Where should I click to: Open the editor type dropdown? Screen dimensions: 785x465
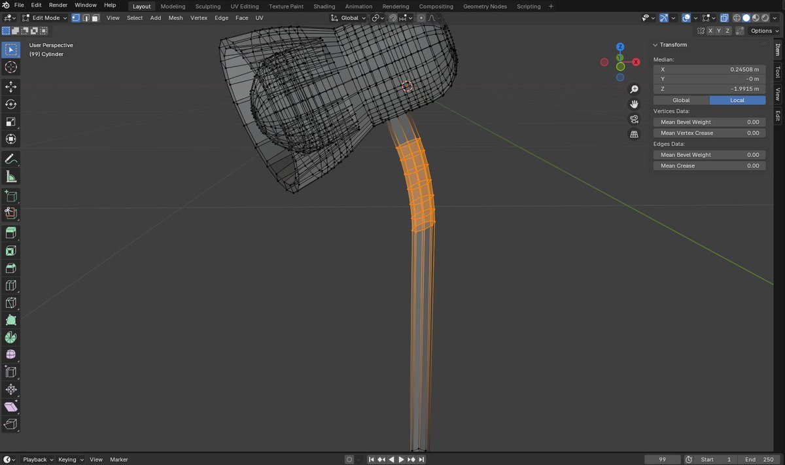pos(10,18)
